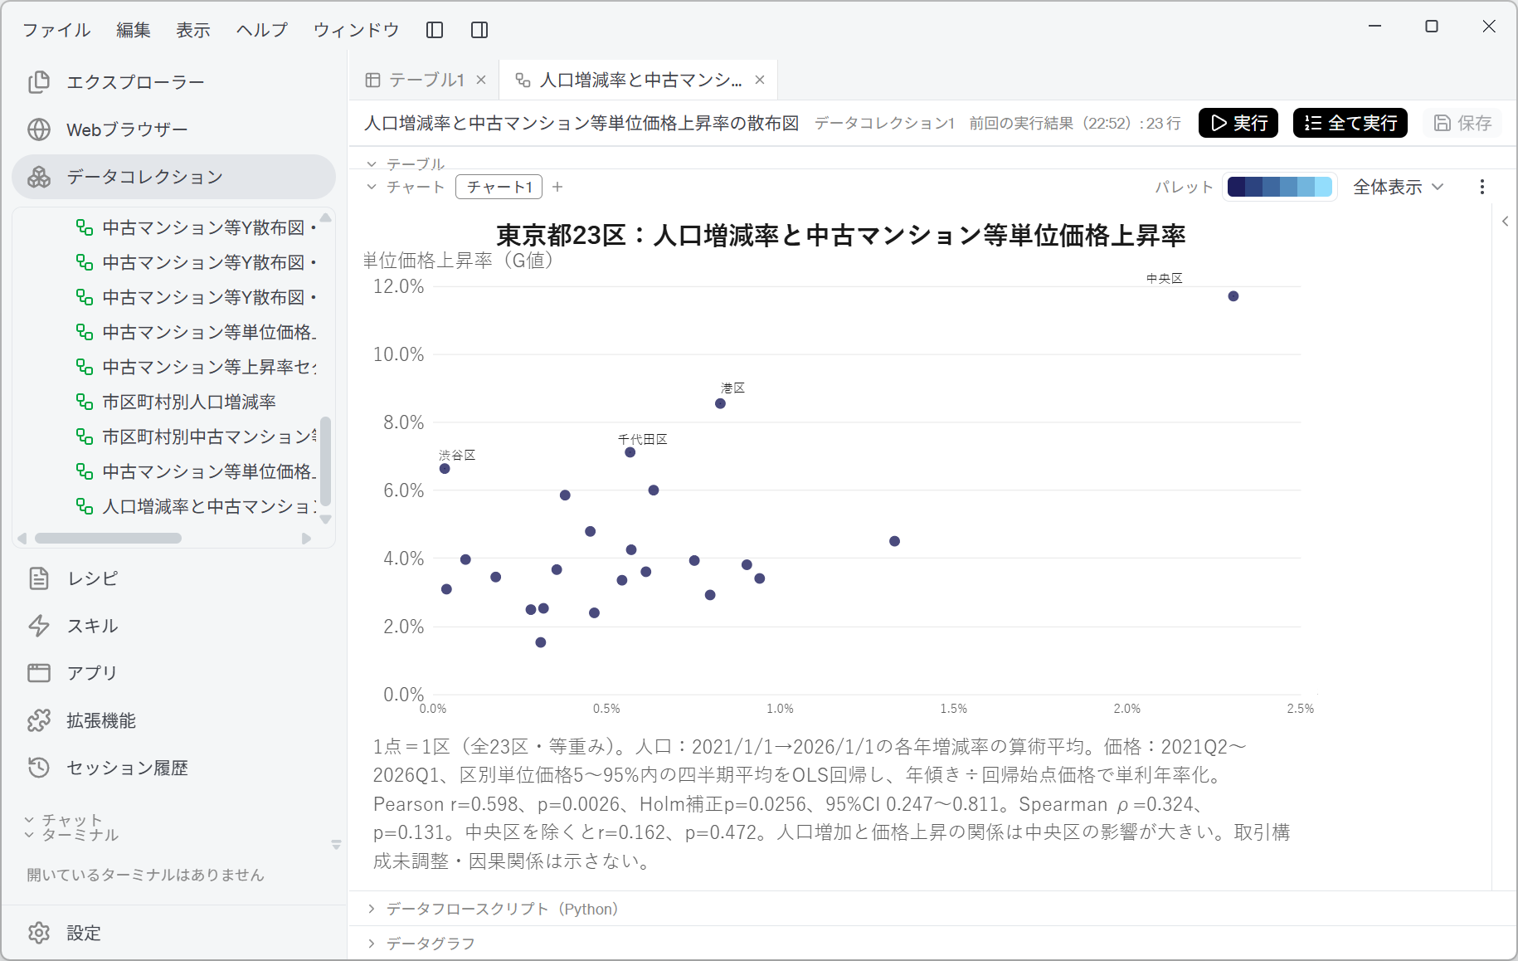The height and width of the screenshot is (961, 1518).
Task: Select 市区町村別中古マンション tree item
Action: [x=197, y=437]
